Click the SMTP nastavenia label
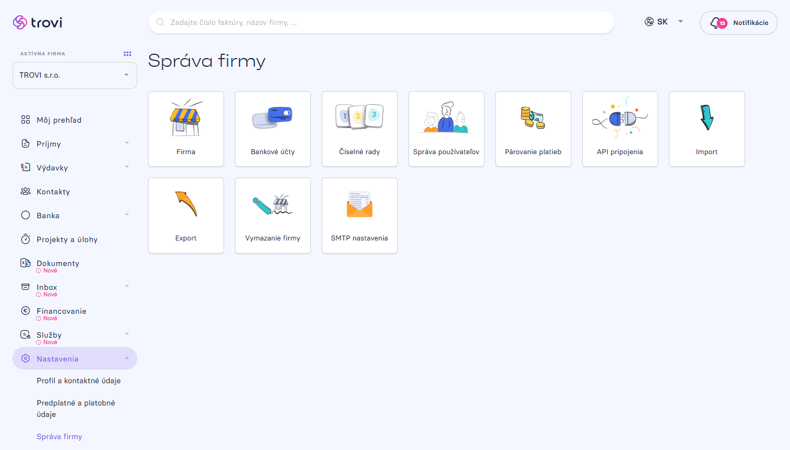 pos(360,238)
